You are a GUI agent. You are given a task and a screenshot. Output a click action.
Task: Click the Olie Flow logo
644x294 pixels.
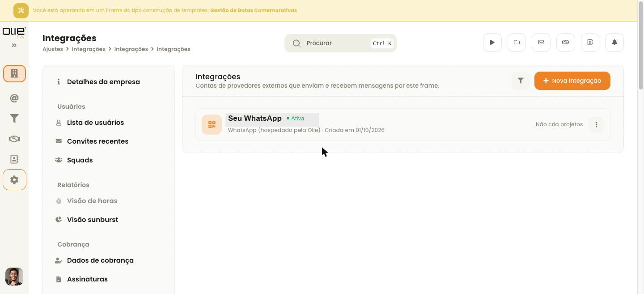click(x=14, y=32)
